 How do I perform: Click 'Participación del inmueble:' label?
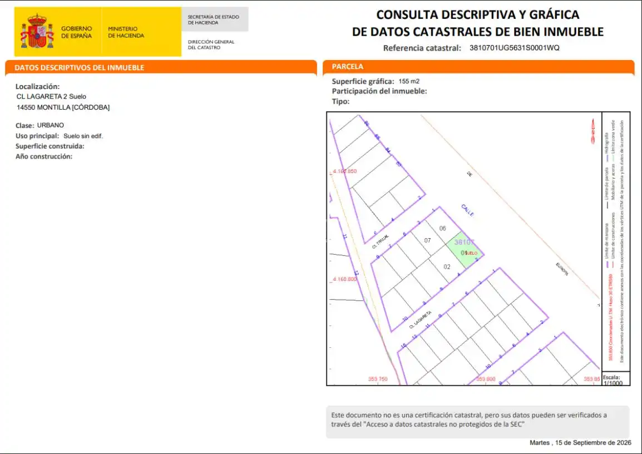[379, 91]
